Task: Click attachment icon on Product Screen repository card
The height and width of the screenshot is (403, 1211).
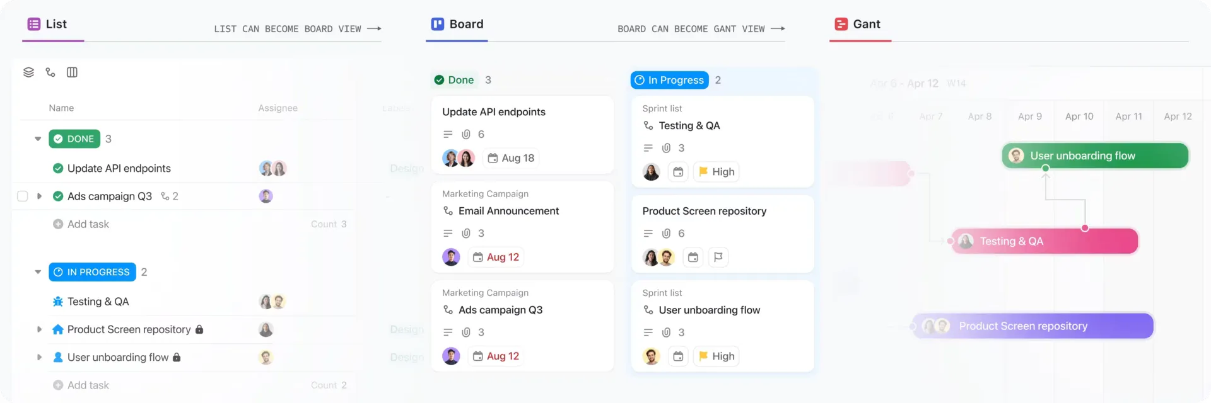Action: tap(666, 234)
